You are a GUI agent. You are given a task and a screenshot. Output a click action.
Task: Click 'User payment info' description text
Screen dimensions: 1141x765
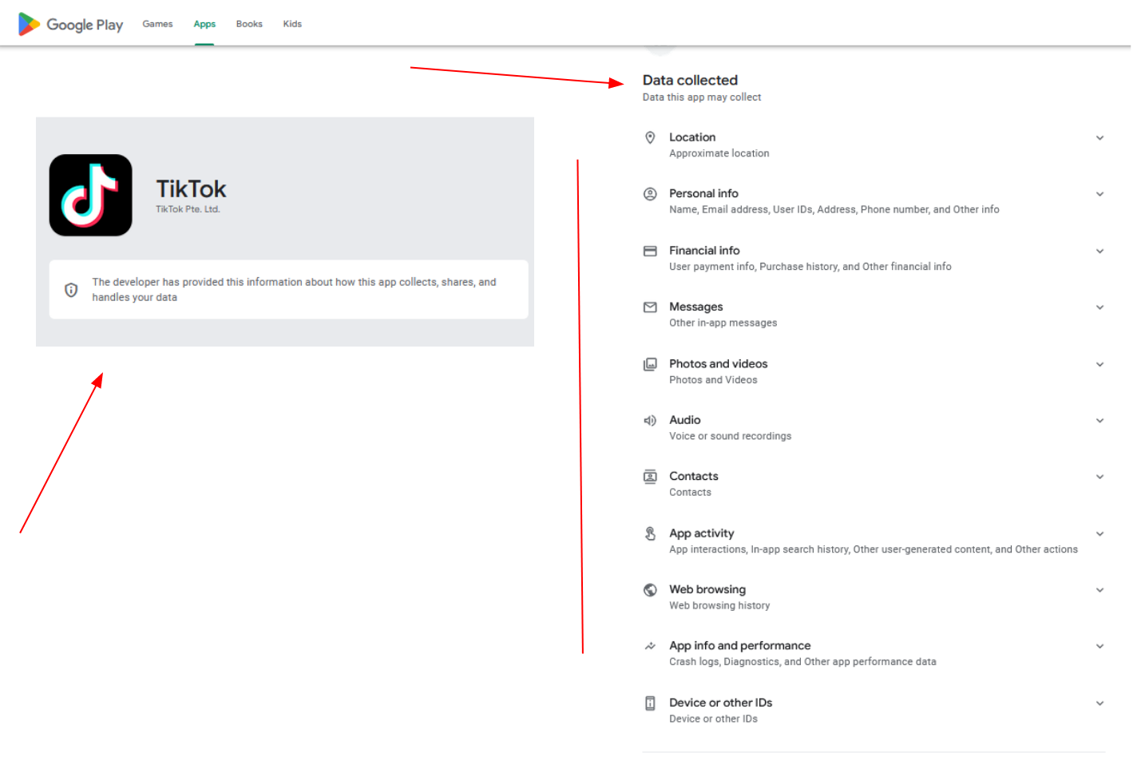pos(810,267)
